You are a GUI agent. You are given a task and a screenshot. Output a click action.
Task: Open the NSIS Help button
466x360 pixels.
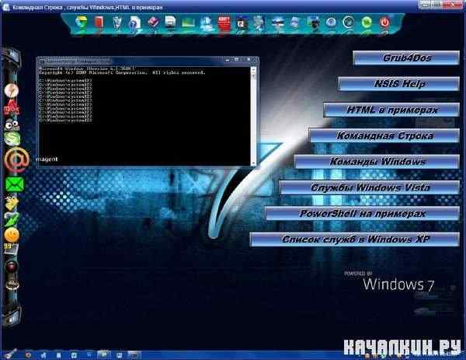click(399, 84)
